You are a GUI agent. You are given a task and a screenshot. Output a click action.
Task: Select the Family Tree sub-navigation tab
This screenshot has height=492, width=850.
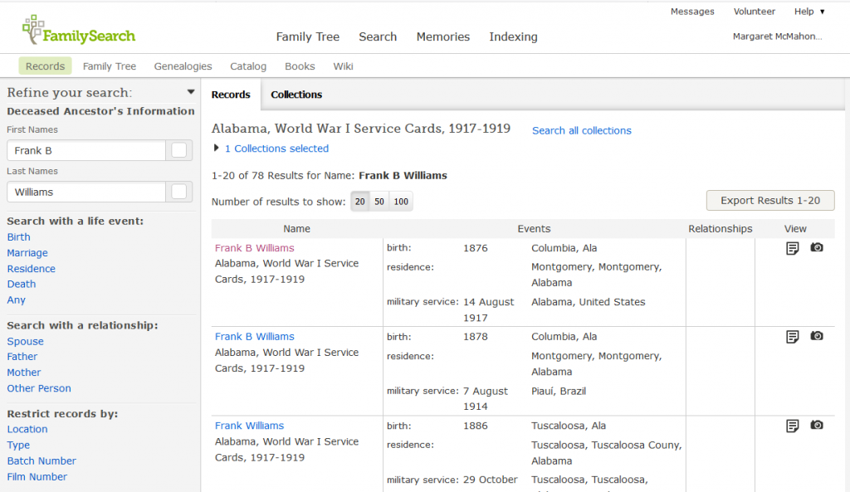110,66
